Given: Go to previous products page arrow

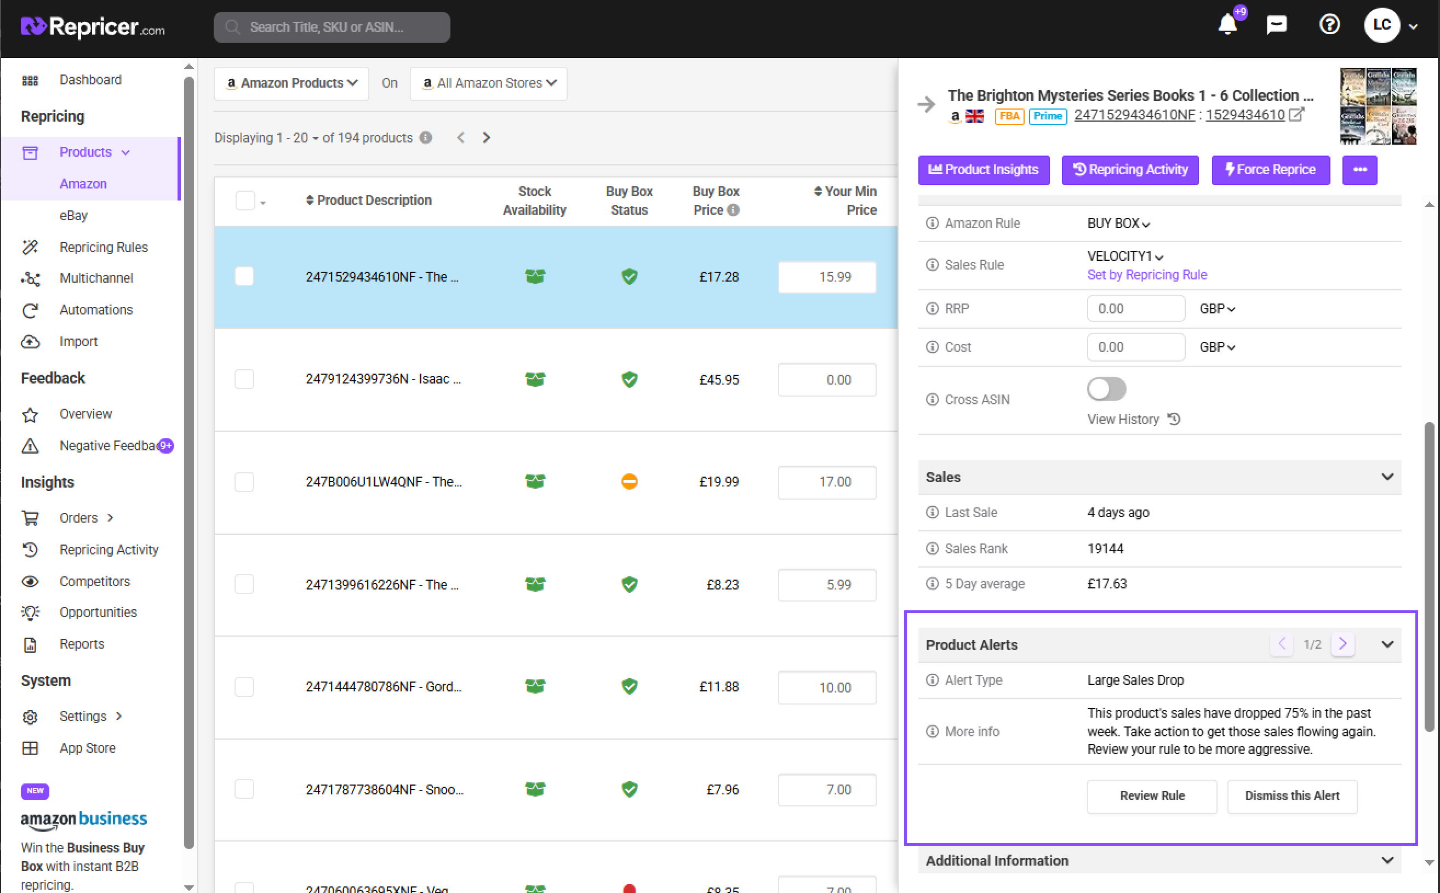Looking at the screenshot, I should coord(461,138).
